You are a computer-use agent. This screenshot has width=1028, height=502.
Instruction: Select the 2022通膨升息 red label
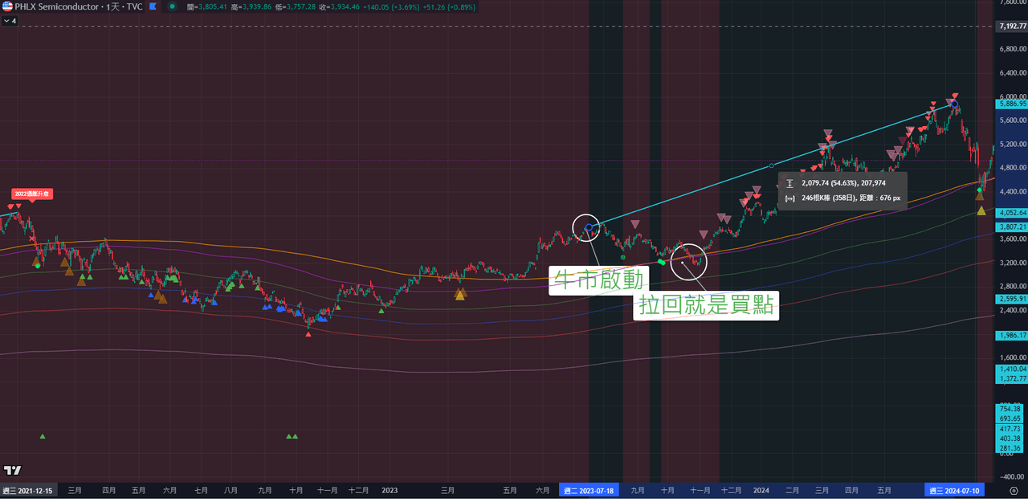pyautogui.click(x=31, y=194)
